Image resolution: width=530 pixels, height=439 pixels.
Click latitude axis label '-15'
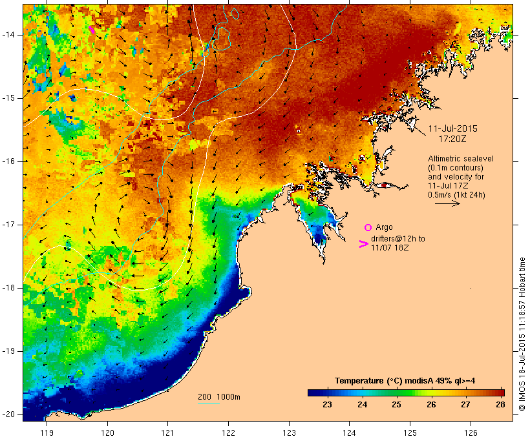8,98
